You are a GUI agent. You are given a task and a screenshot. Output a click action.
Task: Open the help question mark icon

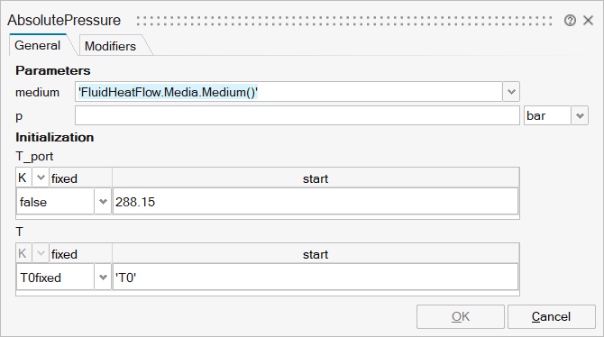click(x=570, y=21)
